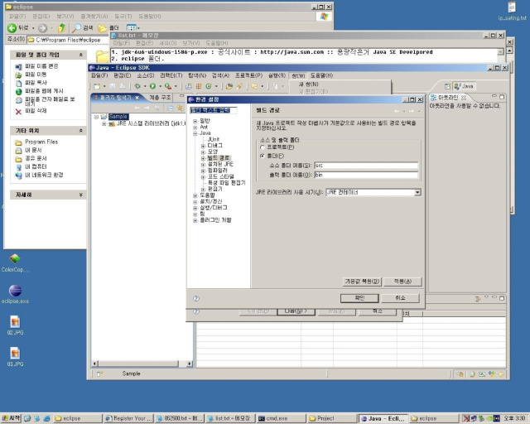The width and height of the screenshot is (530, 424).
Task: Click the New Java Package toolbar icon
Action: (x=199, y=87)
